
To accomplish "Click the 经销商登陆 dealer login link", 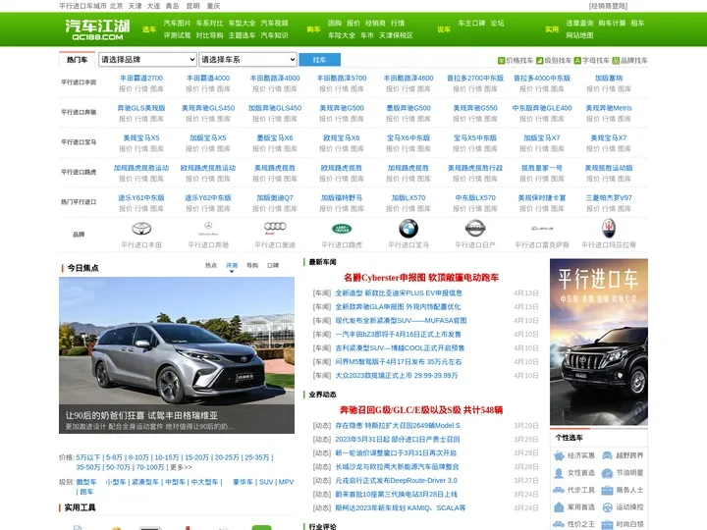I will [x=608, y=6].
